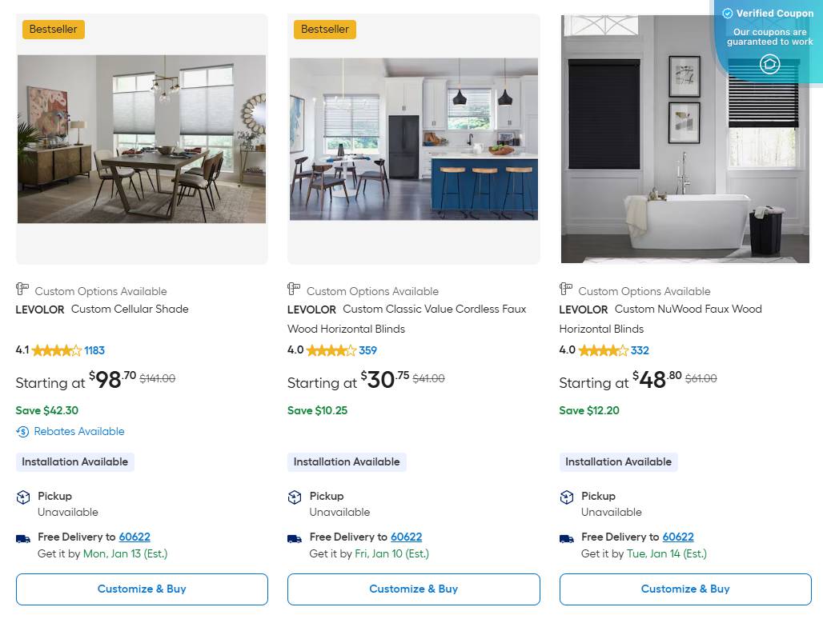Viewport: 823px width, 619px height.
Task: Click the Verified Coupon checkmark icon
Action: 729,13
